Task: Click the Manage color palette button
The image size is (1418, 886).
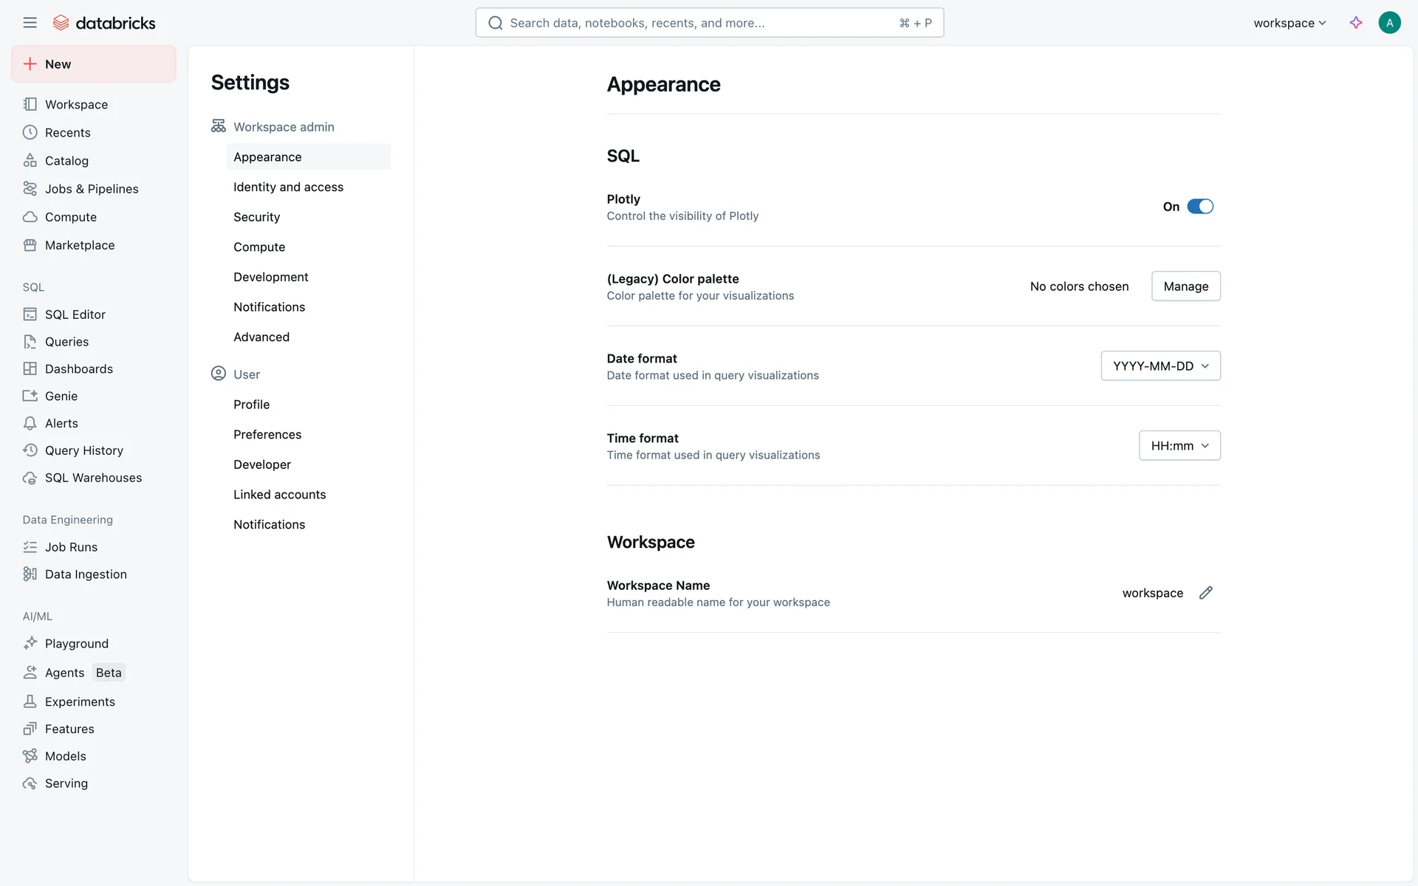Action: pyautogui.click(x=1185, y=286)
